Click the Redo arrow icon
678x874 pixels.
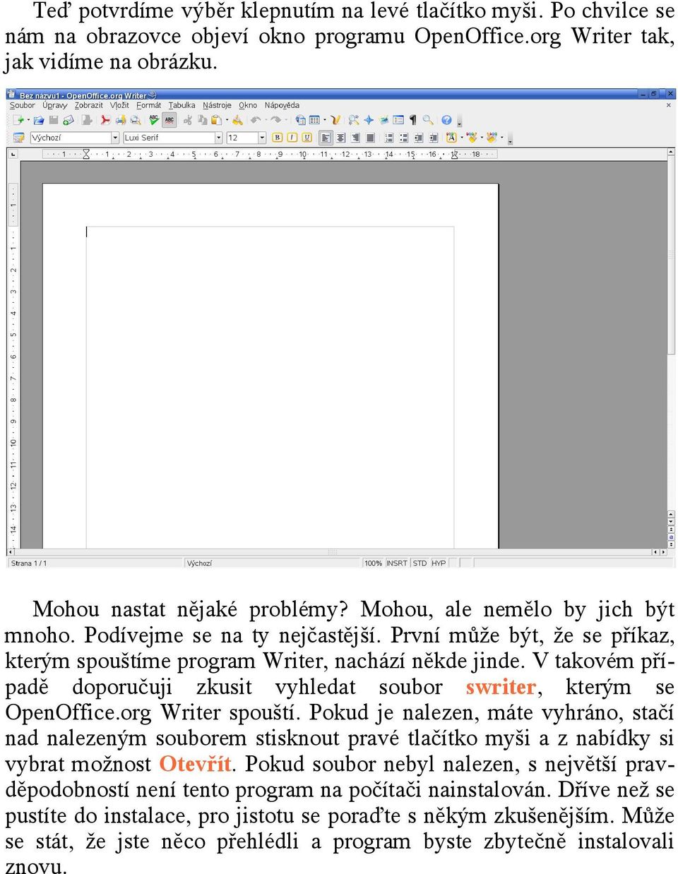[x=275, y=120]
